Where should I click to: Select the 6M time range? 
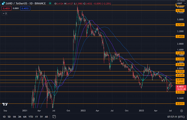point(25,117)
